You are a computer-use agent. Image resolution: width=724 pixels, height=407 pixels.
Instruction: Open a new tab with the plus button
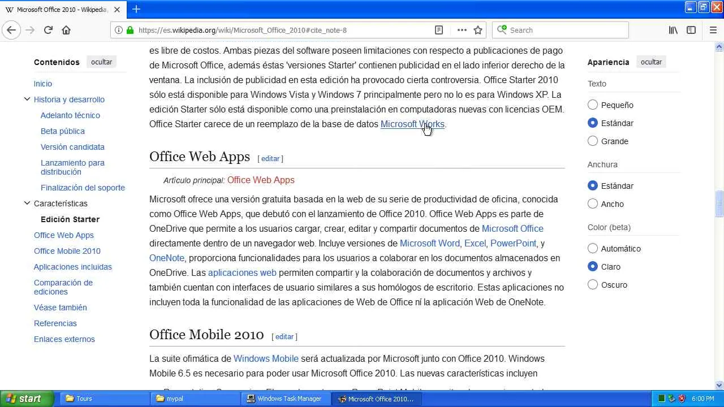pyautogui.click(x=136, y=9)
